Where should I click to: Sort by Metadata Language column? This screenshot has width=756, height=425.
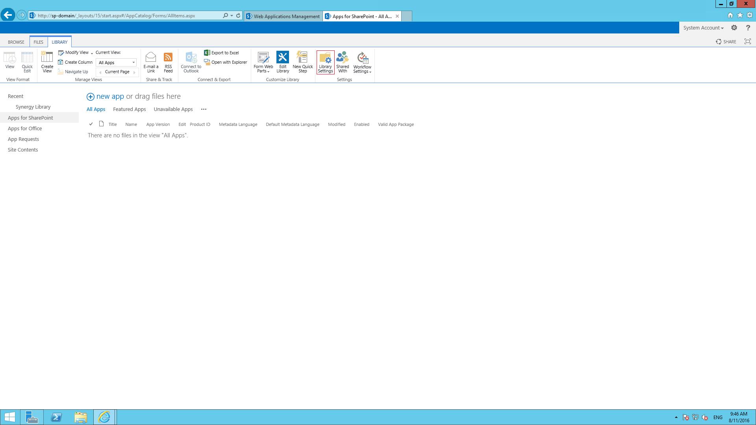tap(238, 124)
